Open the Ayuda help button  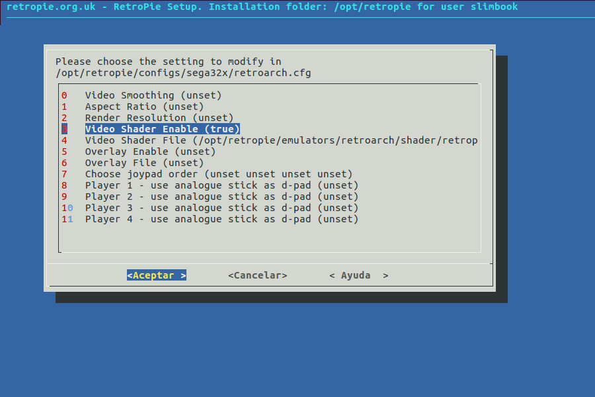click(358, 275)
